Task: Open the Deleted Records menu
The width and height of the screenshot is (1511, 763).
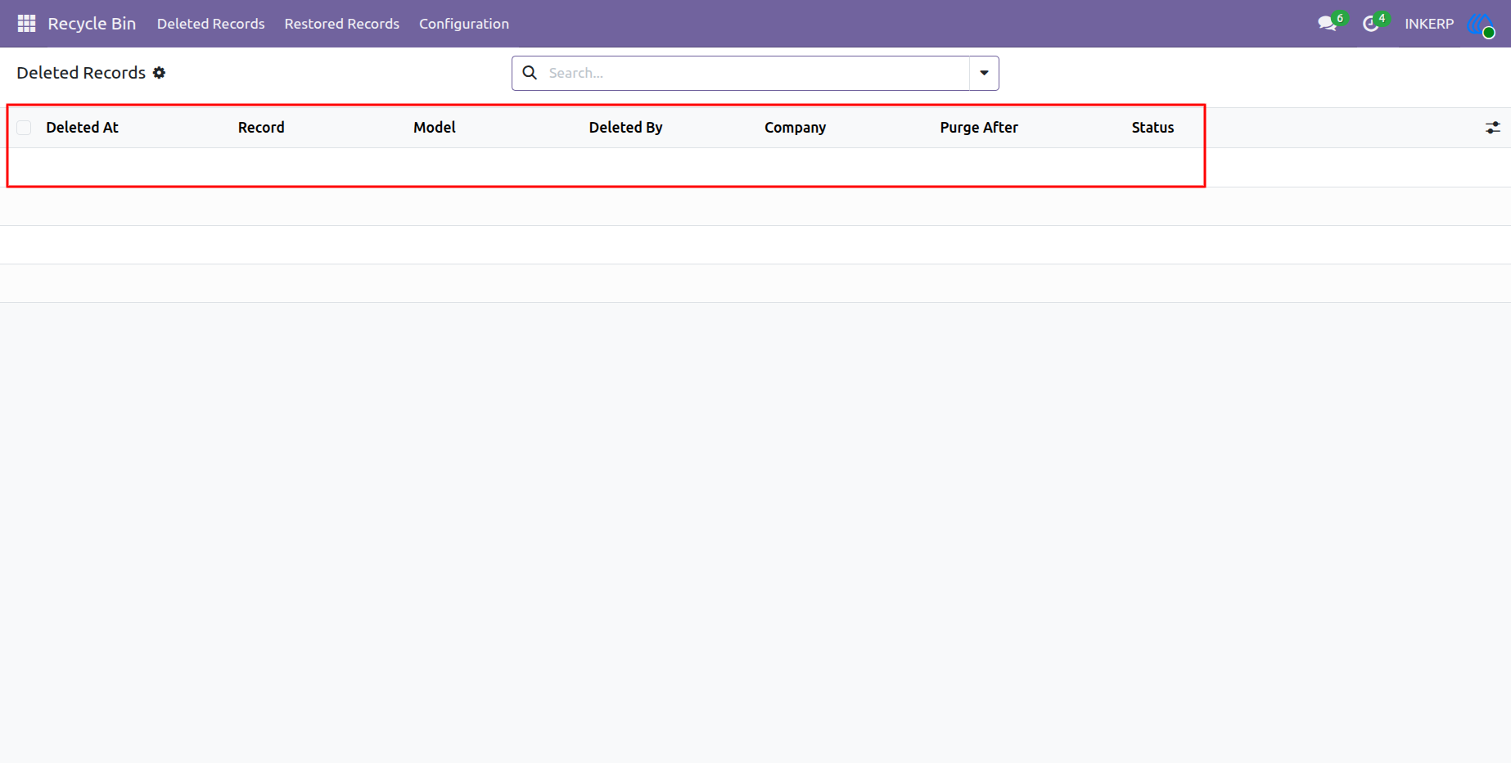Action: 211,24
